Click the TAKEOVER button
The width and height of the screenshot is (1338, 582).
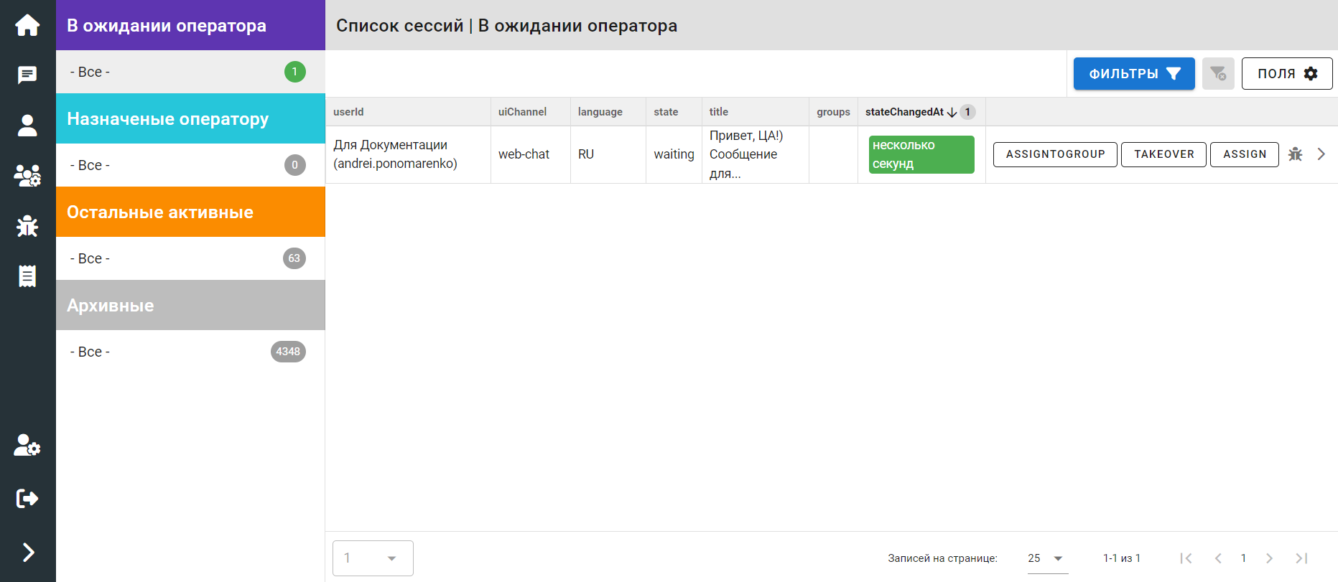point(1163,154)
